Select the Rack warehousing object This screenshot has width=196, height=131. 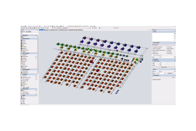coord(23,91)
